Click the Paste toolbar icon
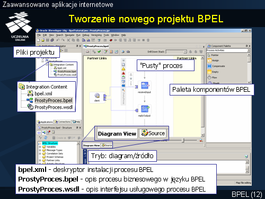Viewport: 265px width, 199px height. [78, 40]
